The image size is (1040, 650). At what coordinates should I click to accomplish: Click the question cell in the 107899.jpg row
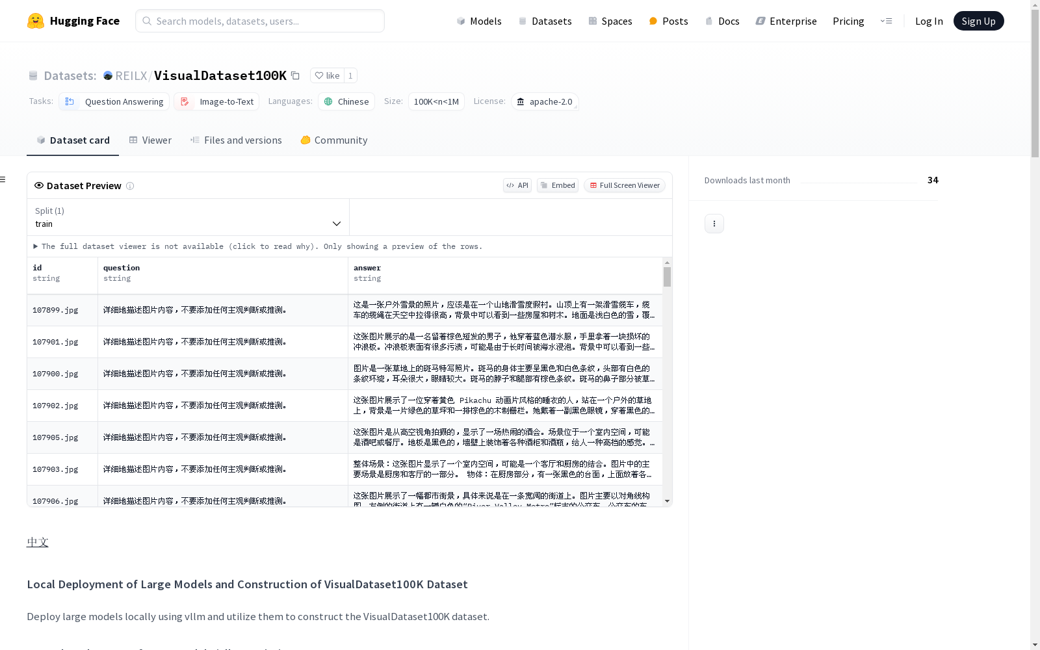(x=223, y=310)
